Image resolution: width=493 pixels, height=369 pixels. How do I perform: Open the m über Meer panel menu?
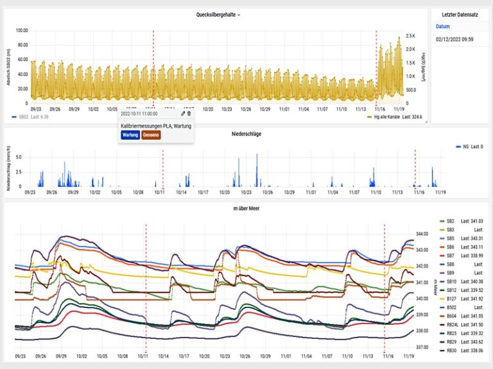[246, 209]
